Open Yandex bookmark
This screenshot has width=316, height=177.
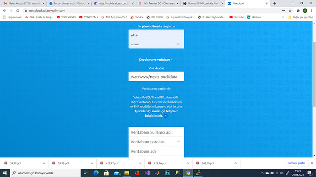coord(137,17)
